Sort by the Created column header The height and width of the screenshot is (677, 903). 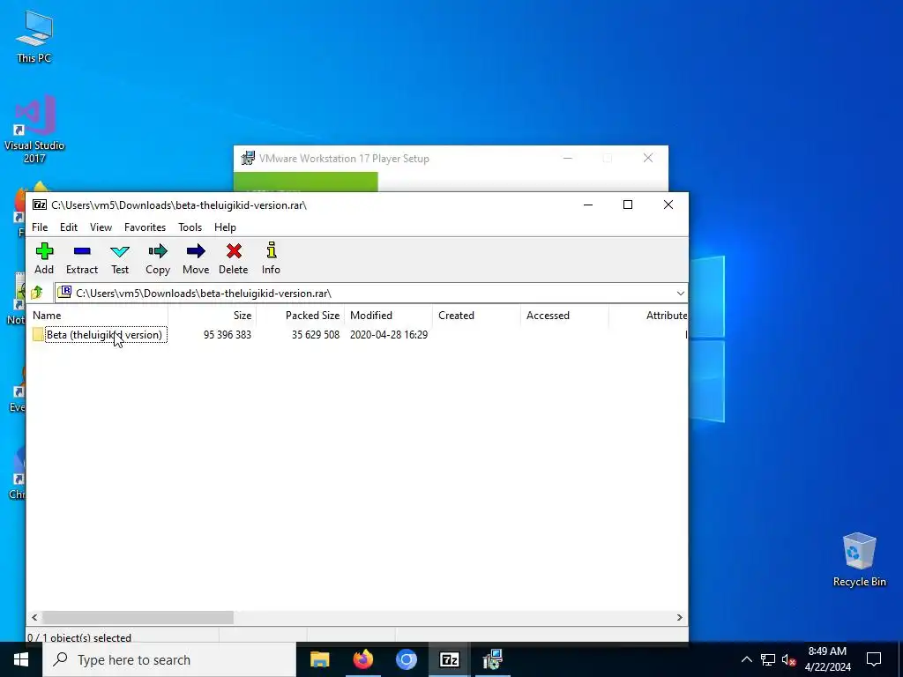point(476,316)
